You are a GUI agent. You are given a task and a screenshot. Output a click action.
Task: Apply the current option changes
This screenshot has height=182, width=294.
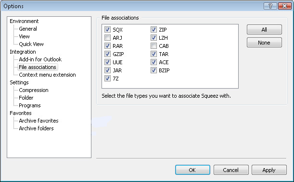(x=269, y=170)
